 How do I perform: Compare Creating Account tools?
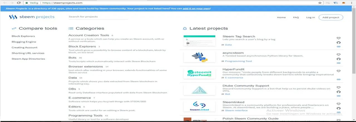(24, 47)
